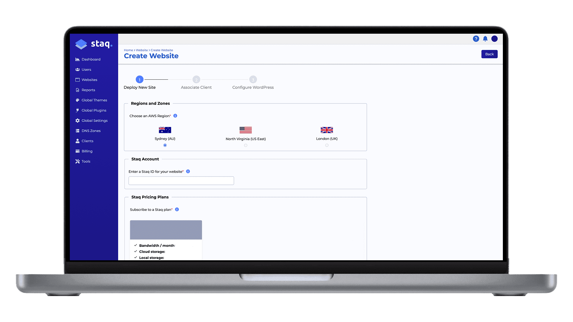Switch to the Associate Client step
The width and height of the screenshot is (573, 322).
pos(196,80)
